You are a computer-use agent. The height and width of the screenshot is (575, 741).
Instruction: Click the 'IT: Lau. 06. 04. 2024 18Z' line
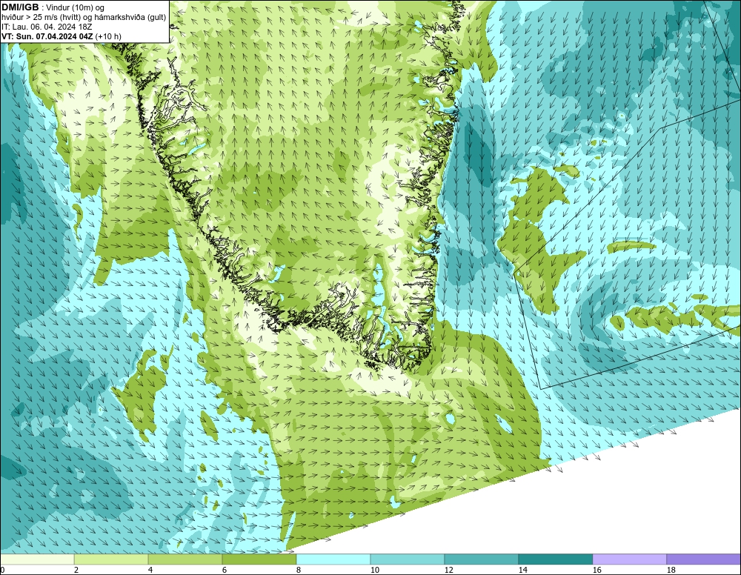(x=47, y=27)
